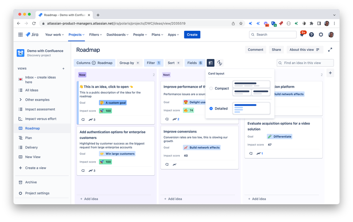Click the fullscreen expand icon near About this view
This screenshot has width=353, height=222.
(x=330, y=49)
